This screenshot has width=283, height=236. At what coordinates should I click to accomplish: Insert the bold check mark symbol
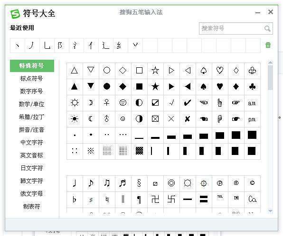point(188,103)
